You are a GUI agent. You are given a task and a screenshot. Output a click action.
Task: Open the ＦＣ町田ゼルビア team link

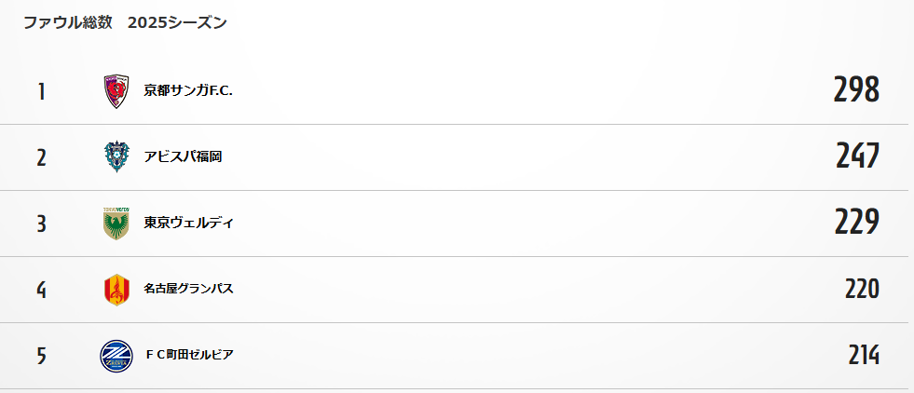pyautogui.click(x=190, y=355)
